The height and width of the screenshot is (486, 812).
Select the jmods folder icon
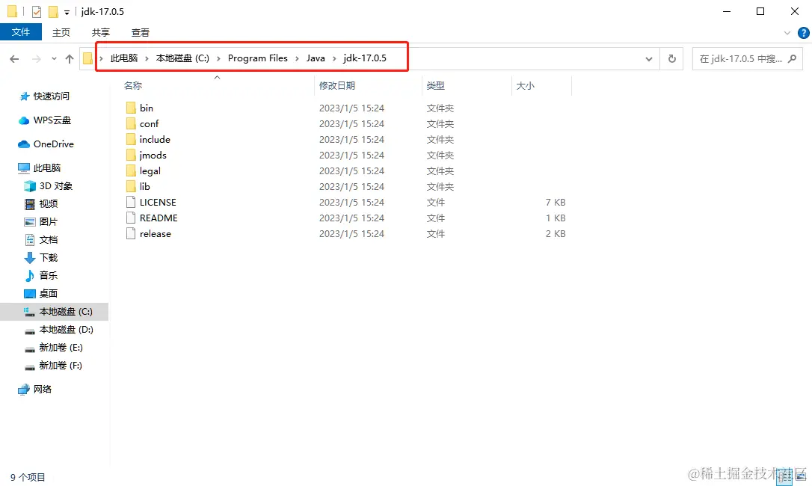pos(131,155)
